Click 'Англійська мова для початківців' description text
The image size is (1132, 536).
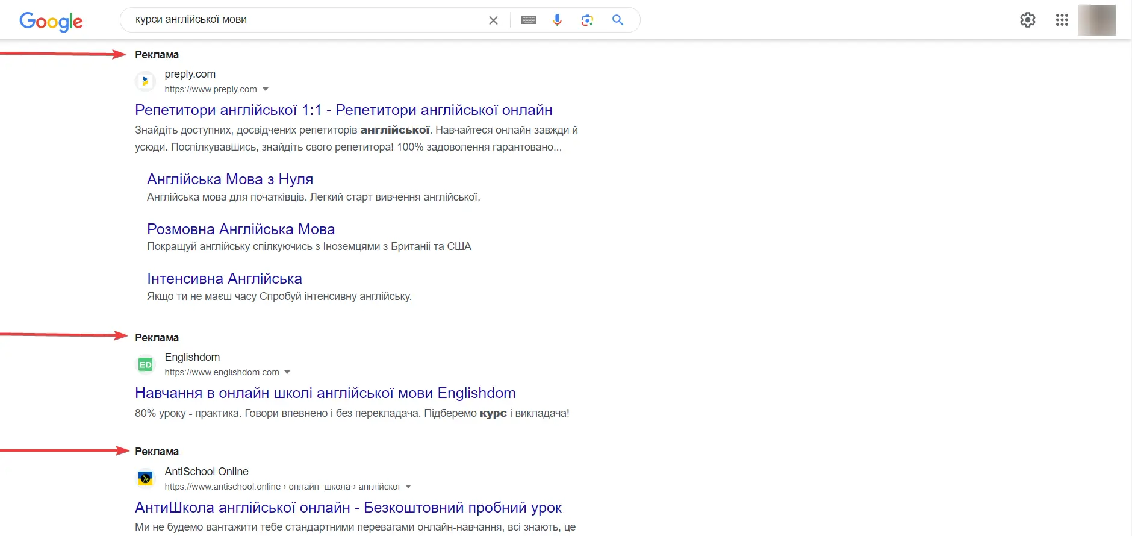click(313, 197)
